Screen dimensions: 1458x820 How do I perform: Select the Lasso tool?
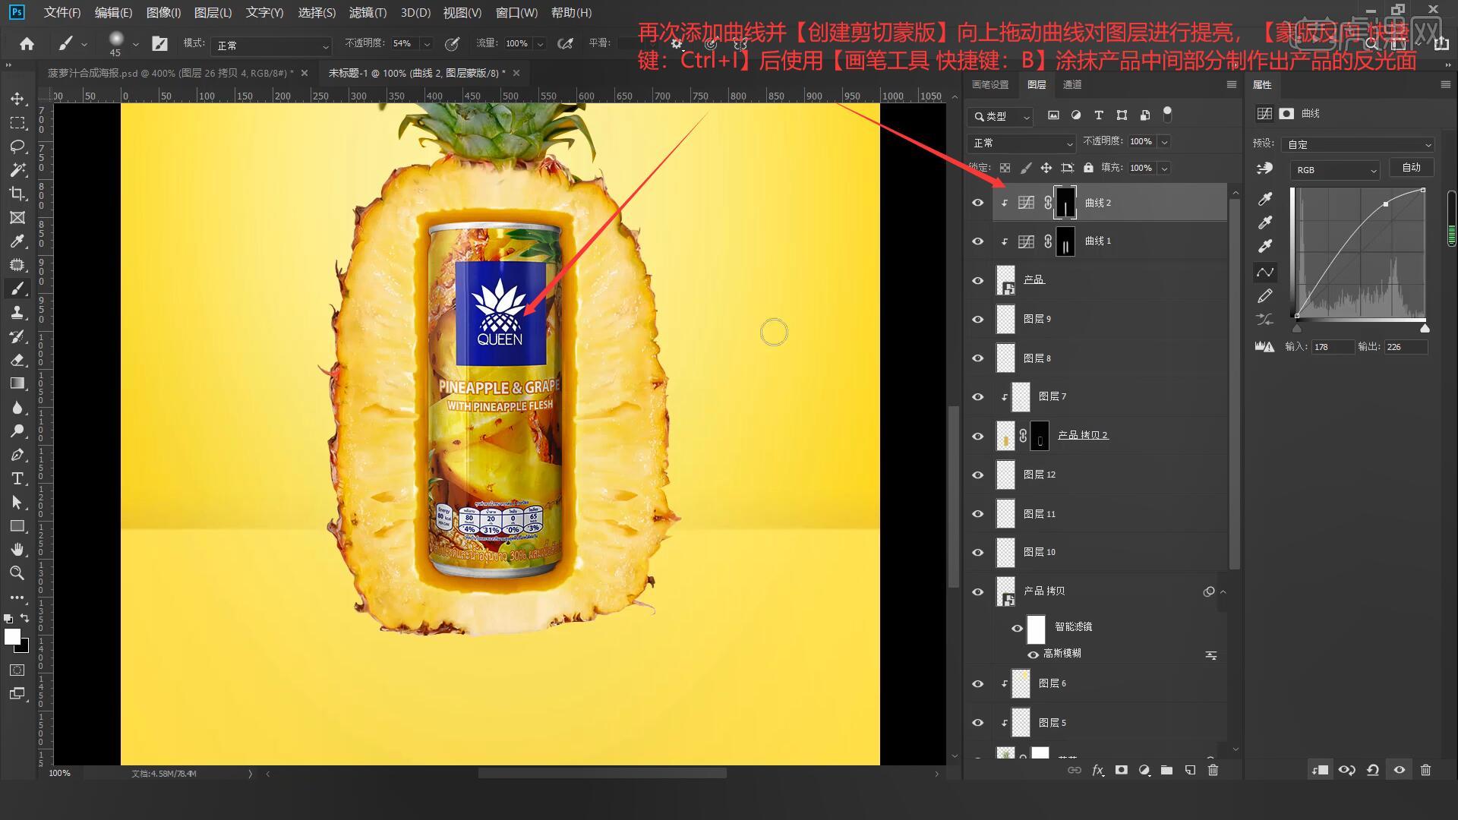click(17, 147)
